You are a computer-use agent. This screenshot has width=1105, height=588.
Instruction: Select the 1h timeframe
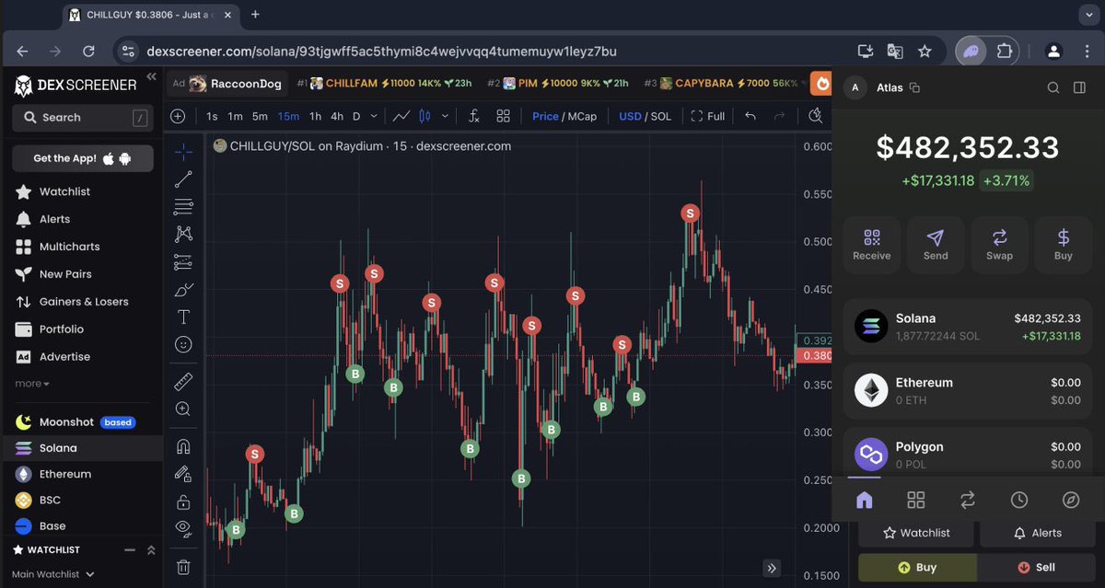pyautogui.click(x=315, y=116)
